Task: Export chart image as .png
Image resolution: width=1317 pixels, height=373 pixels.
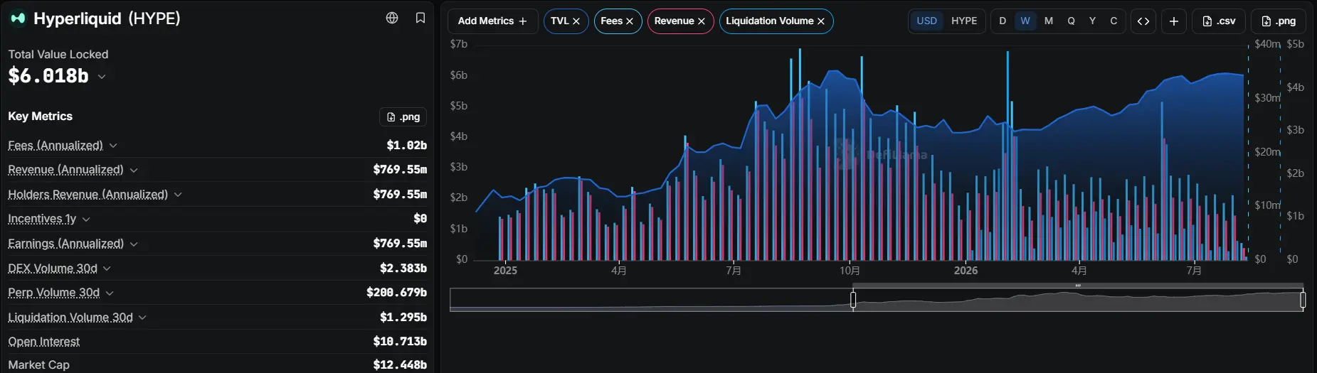Action: point(1279,21)
